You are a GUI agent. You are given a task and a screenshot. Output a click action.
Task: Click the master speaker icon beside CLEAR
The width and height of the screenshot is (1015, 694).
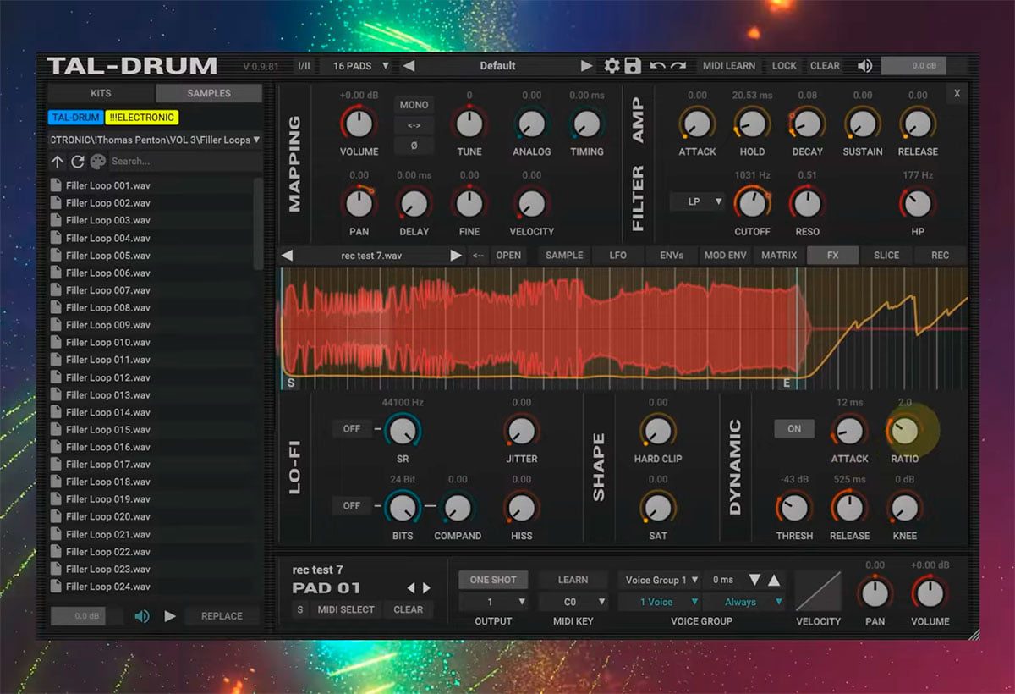(x=864, y=66)
